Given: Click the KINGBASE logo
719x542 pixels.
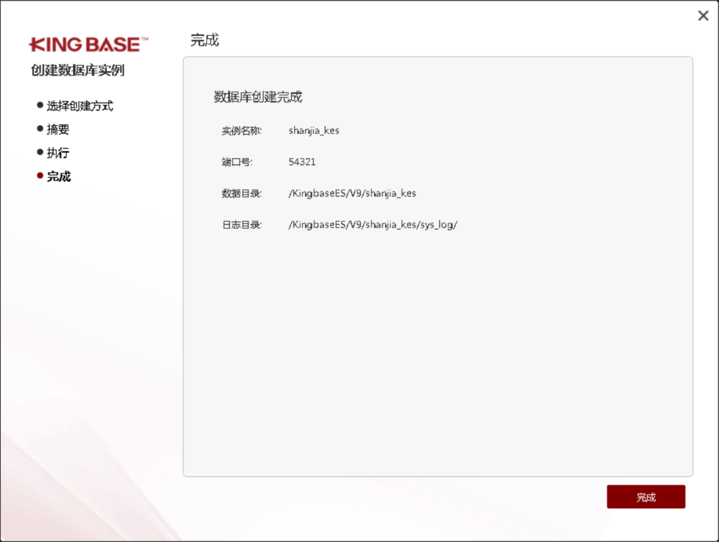Looking at the screenshot, I should (x=88, y=44).
